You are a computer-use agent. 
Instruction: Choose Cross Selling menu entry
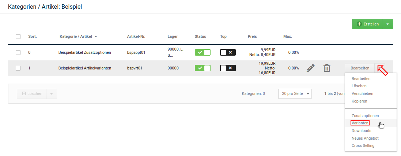pos(363,146)
